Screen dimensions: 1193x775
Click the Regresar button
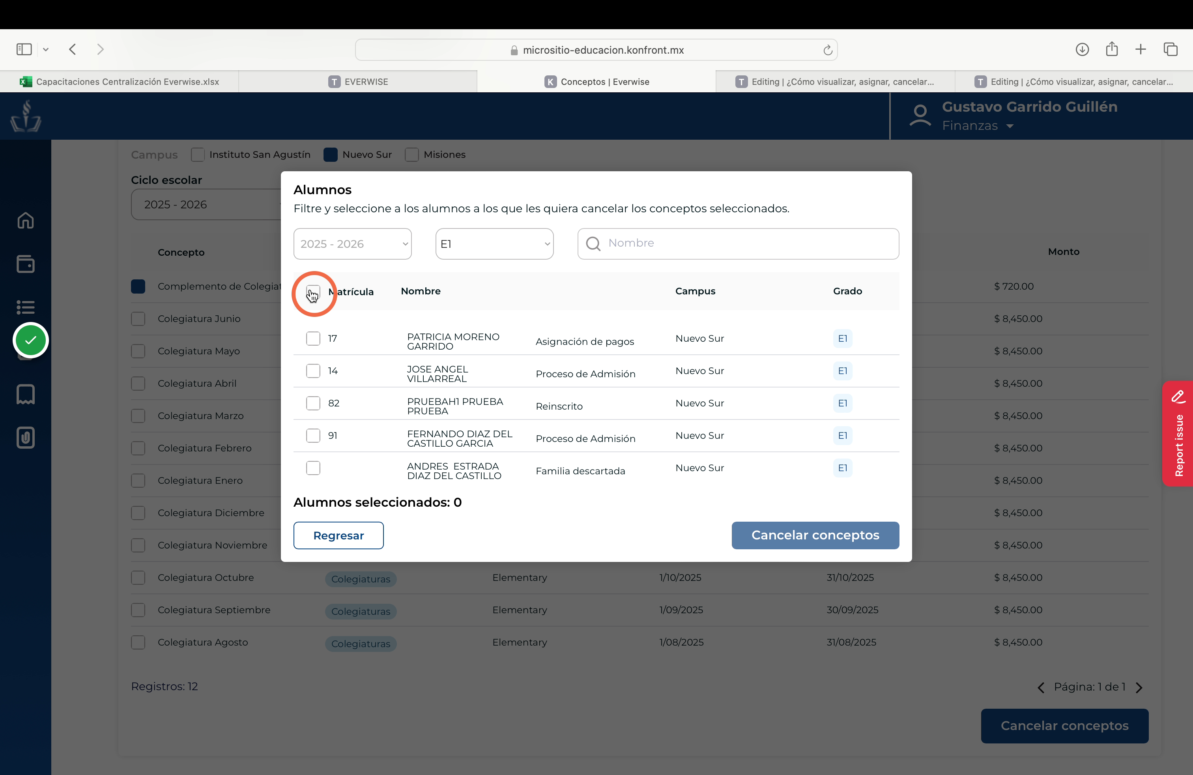pos(338,535)
